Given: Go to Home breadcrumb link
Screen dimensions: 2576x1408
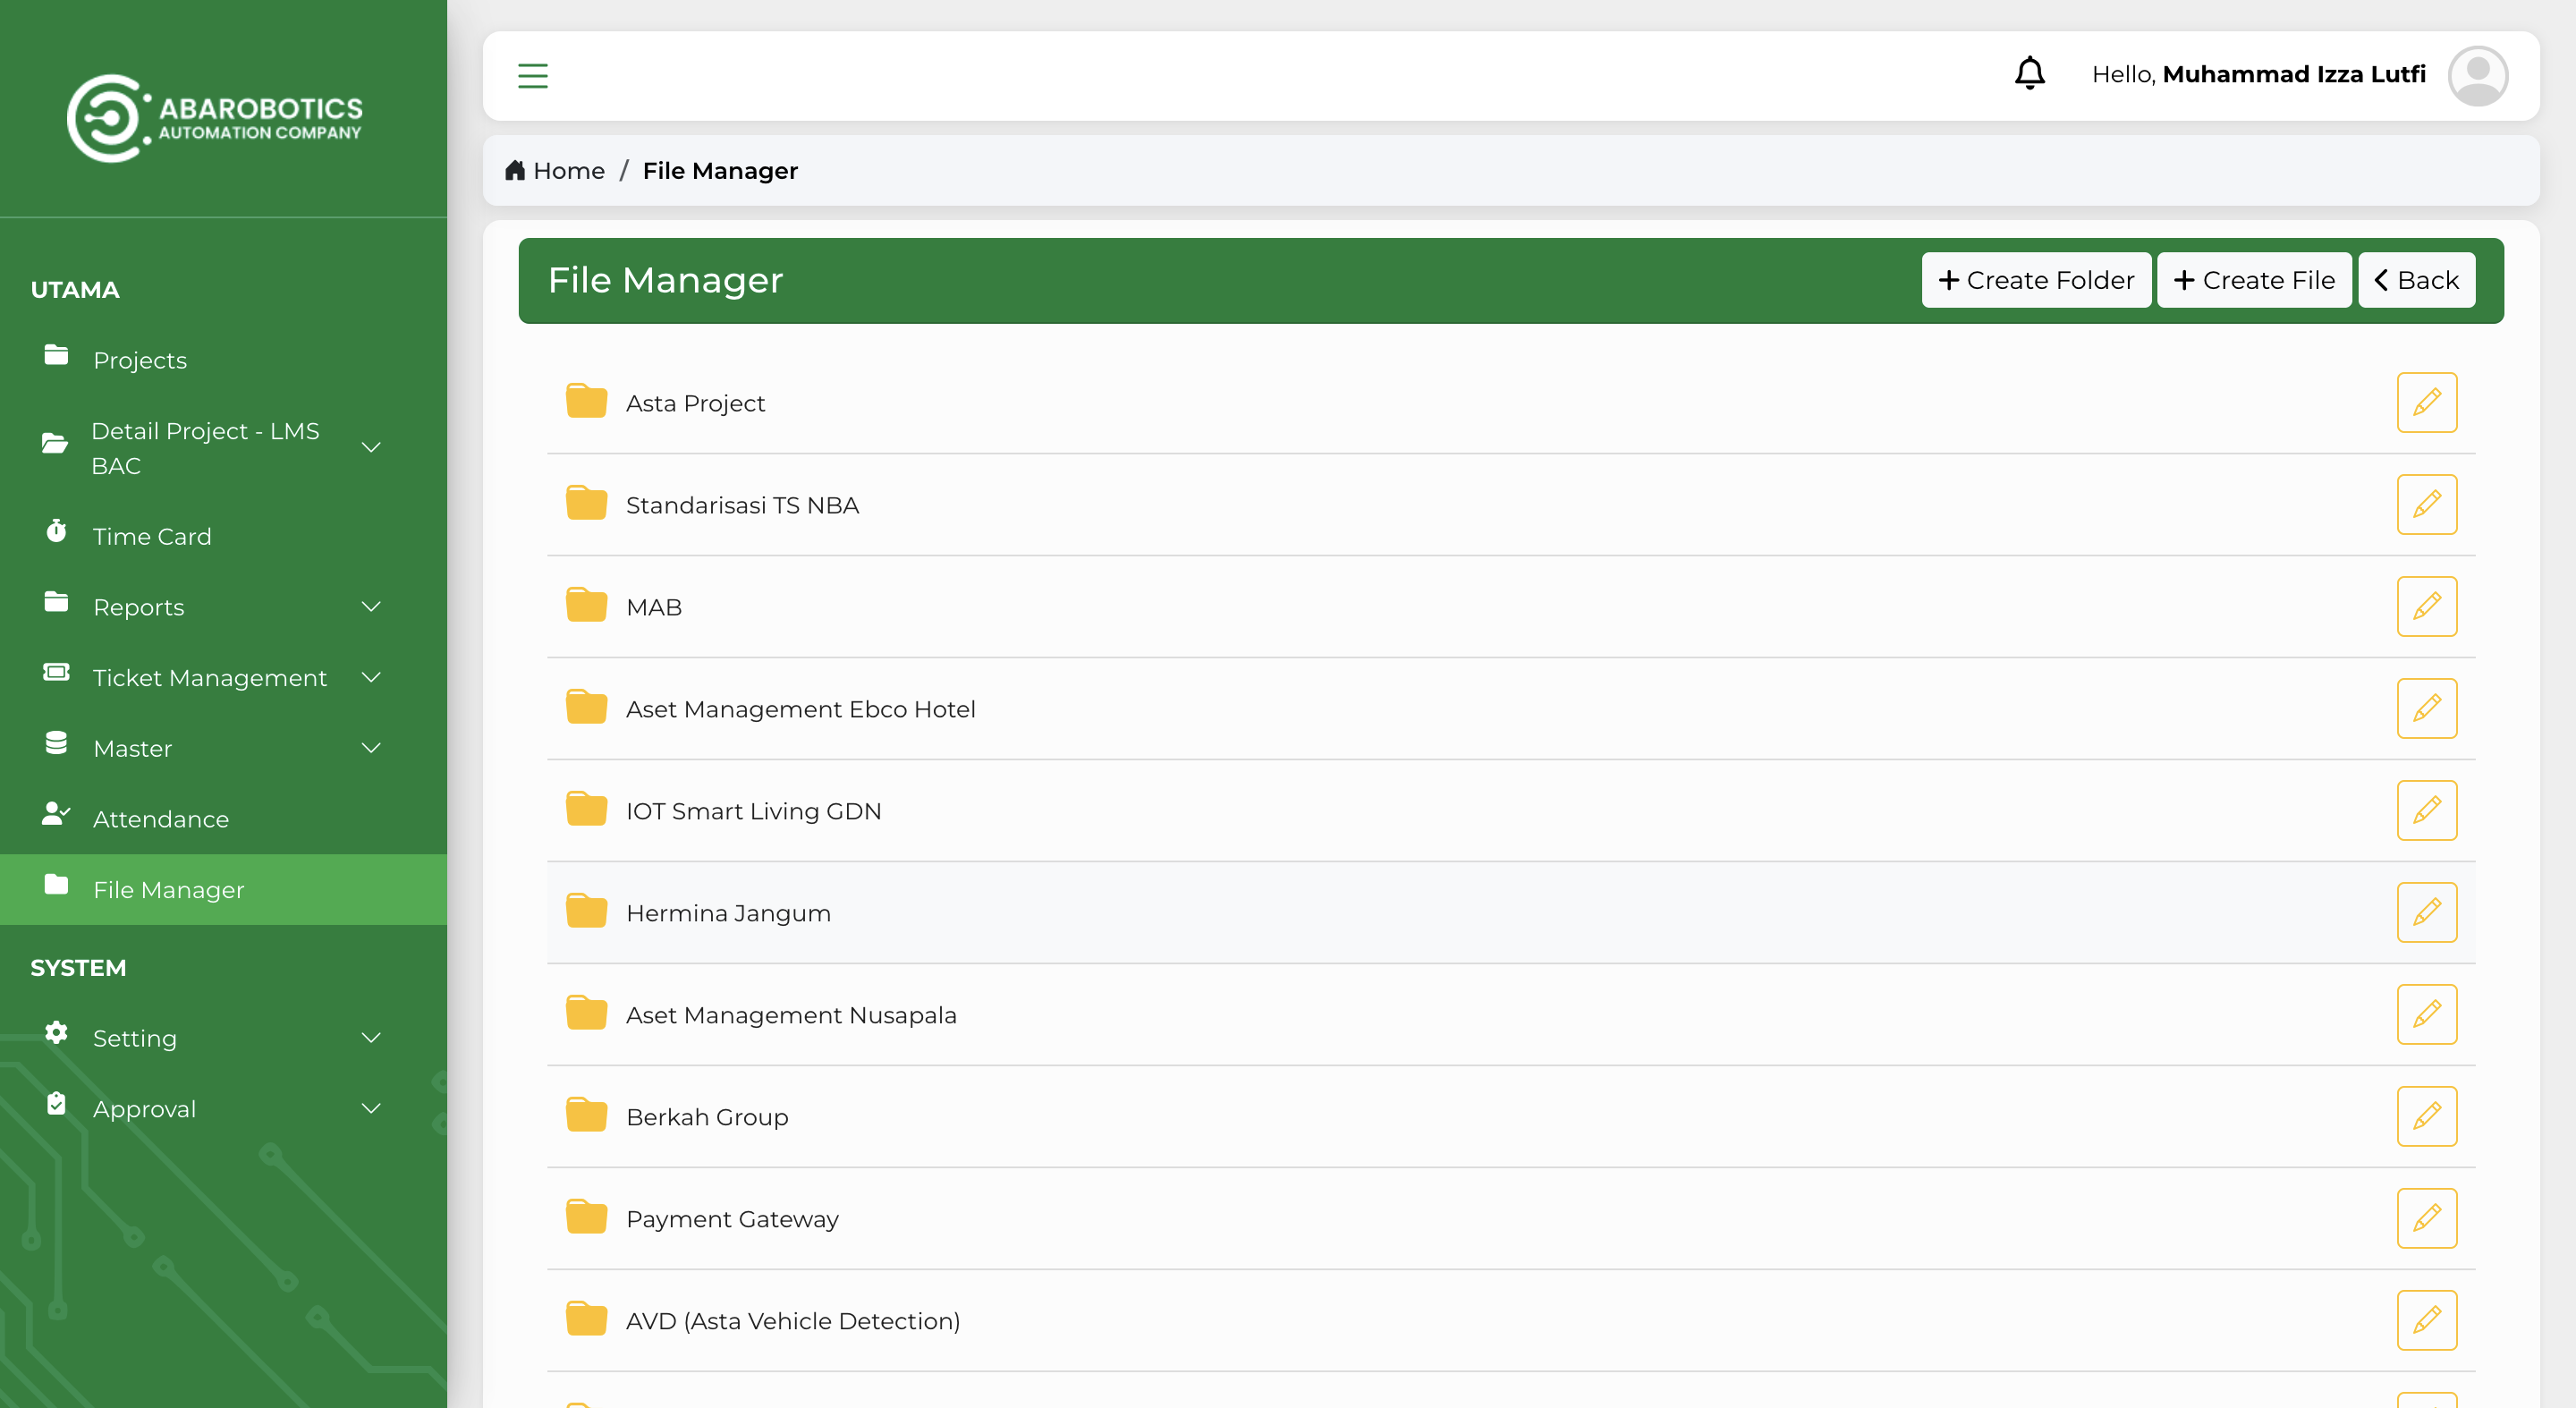Looking at the screenshot, I should [x=555, y=171].
